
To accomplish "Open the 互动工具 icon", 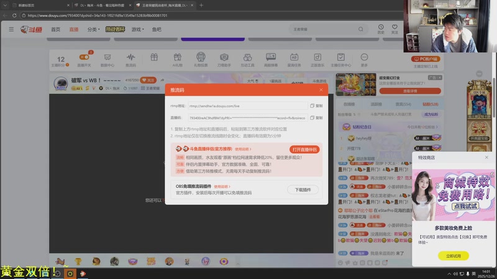I will click(x=247, y=60).
